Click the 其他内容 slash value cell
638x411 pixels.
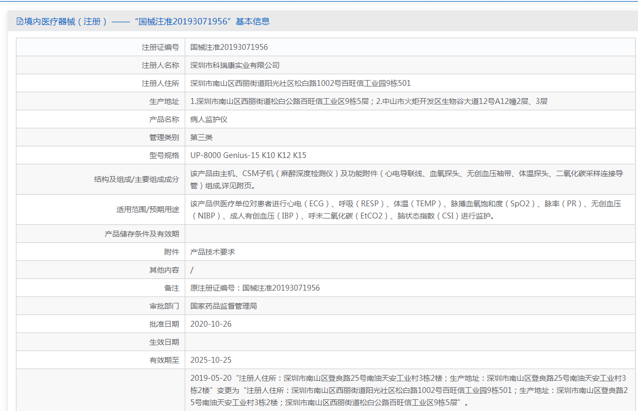coord(192,270)
